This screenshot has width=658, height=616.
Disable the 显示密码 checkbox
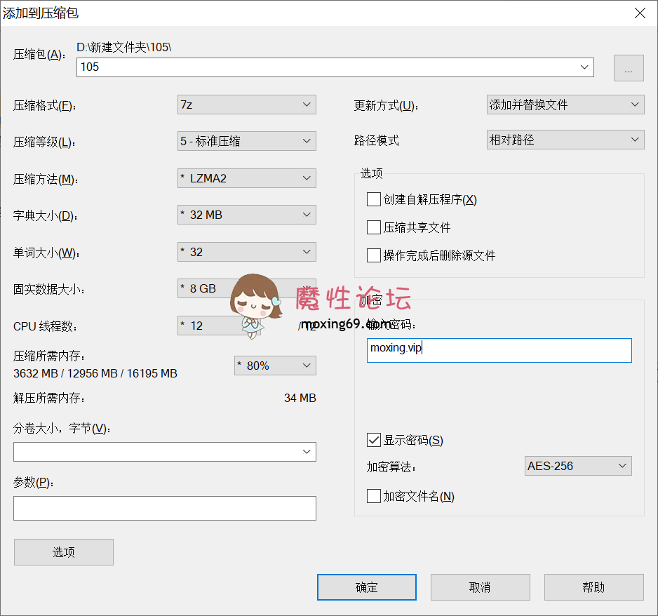pos(372,440)
